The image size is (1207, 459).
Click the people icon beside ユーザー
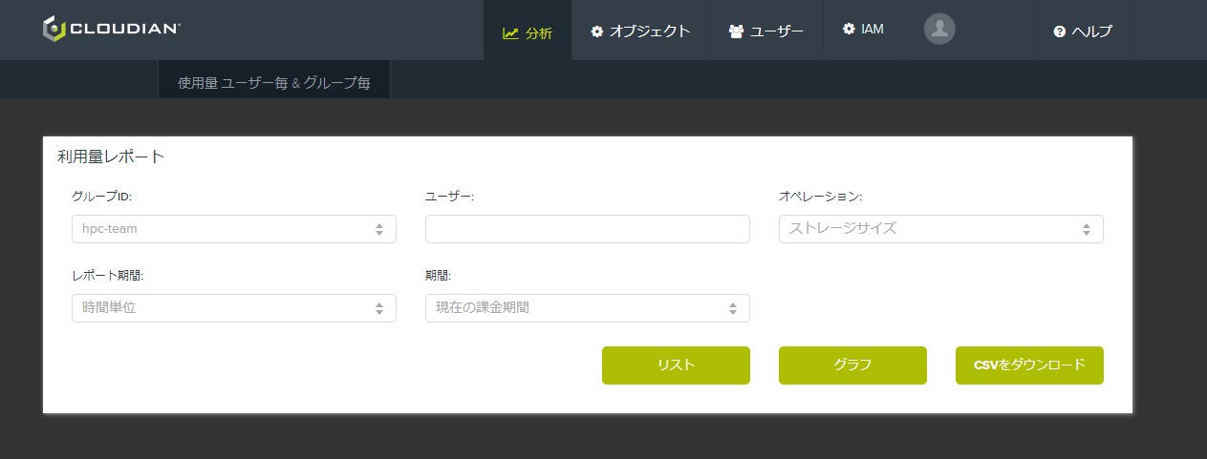(736, 31)
